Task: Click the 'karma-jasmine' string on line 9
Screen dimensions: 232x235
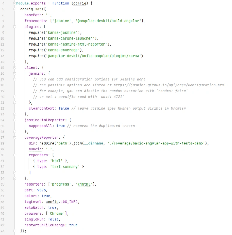Action: [62, 33]
